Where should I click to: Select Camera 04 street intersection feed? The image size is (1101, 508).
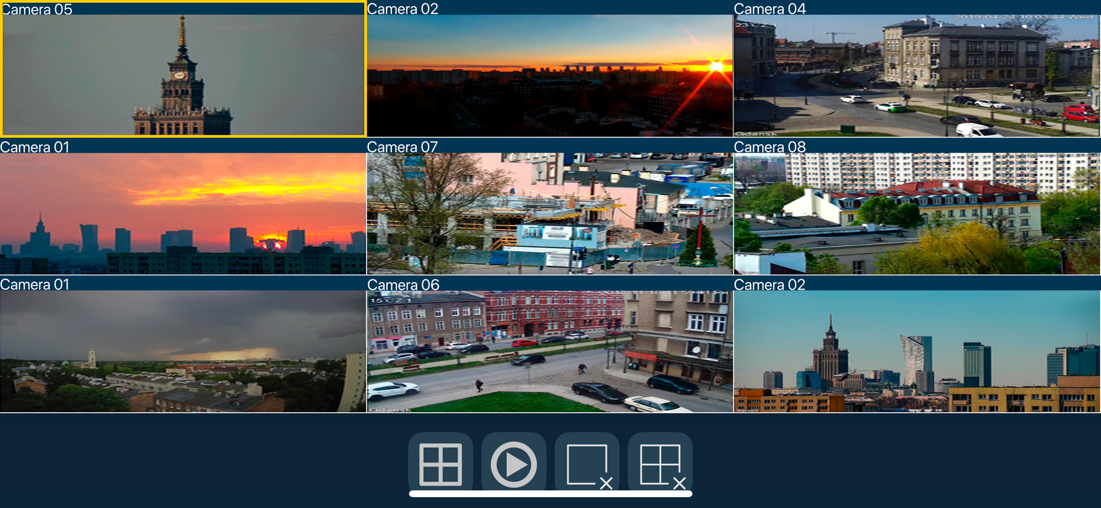pyautogui.click(x=917, y=75)
